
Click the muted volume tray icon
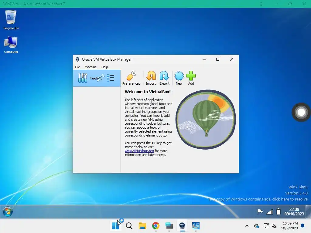click(274, 226)
